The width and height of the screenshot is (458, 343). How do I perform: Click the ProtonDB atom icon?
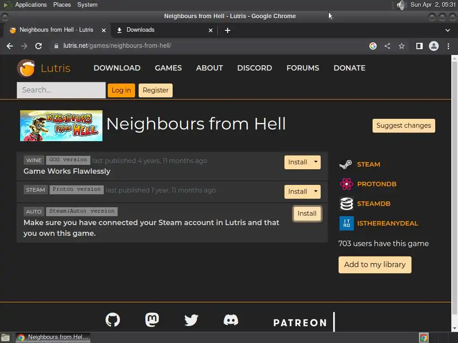pyautogui.click(x=347, y=184)
